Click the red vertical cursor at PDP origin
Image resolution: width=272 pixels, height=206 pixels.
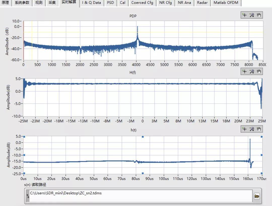(x=24, y=40)
